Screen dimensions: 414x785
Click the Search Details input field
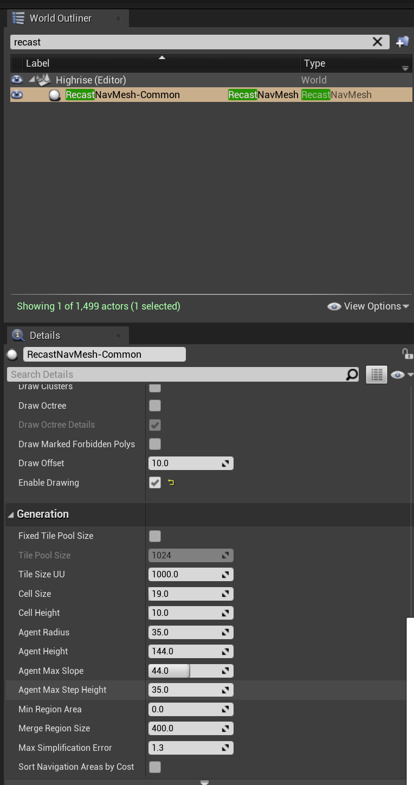pyautogui.click(x=176, y=375)
